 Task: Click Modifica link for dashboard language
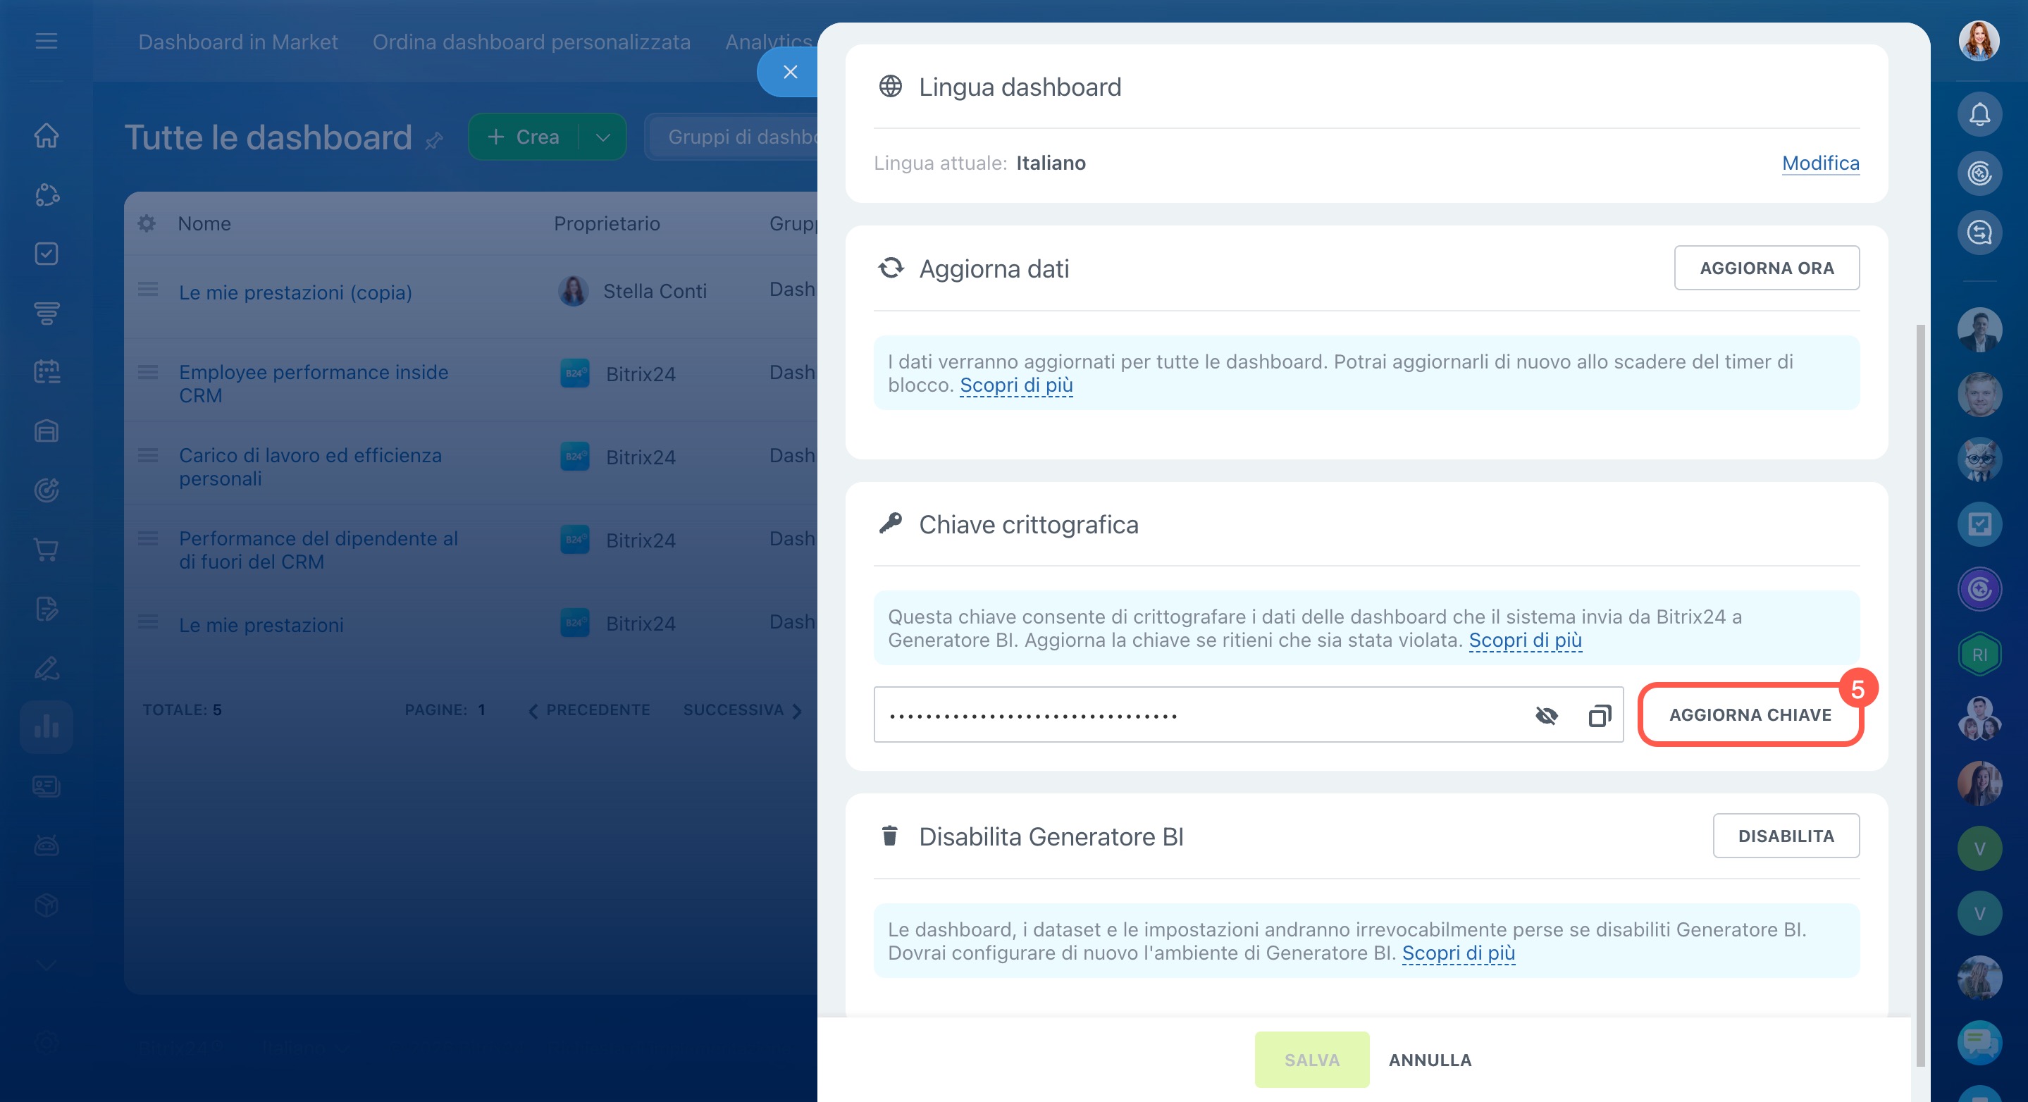point(1820,163)
